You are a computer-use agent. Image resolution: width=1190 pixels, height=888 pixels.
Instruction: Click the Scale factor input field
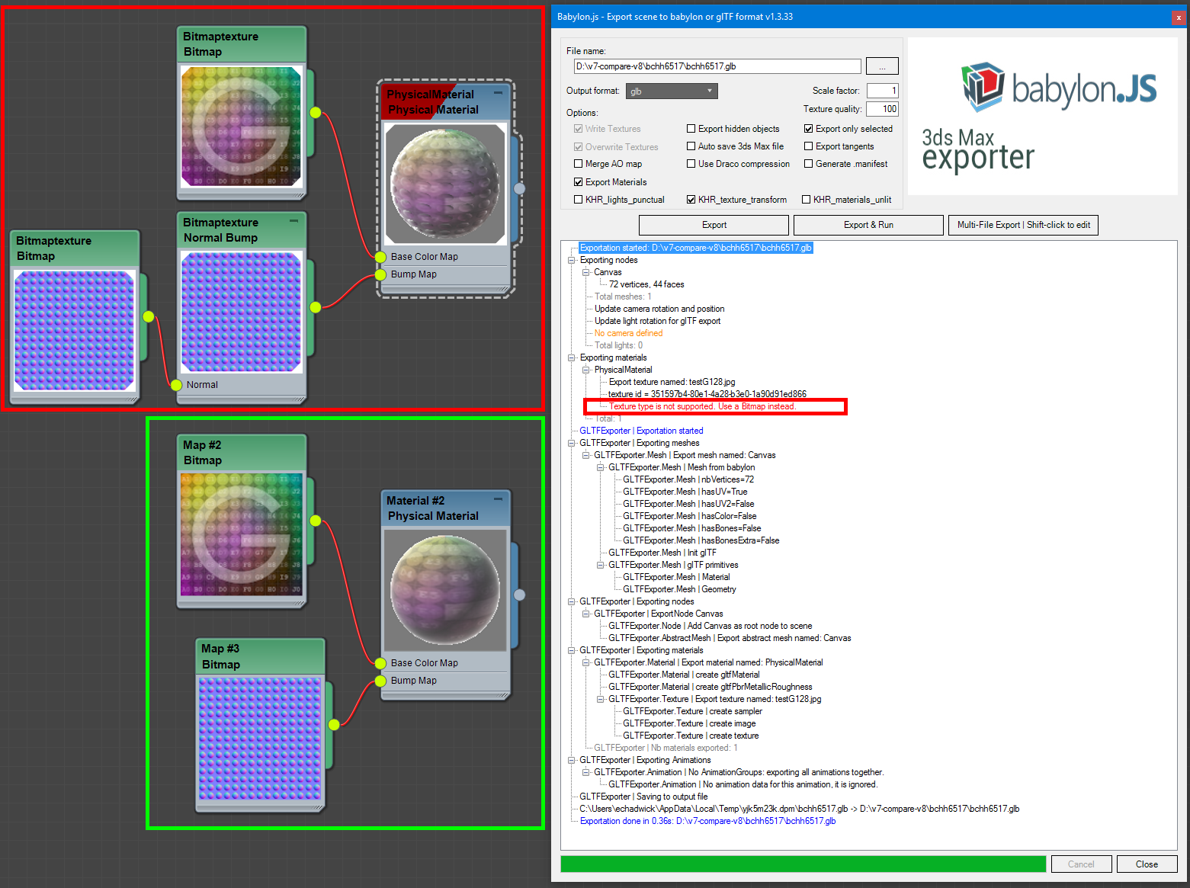click(882, 91)
